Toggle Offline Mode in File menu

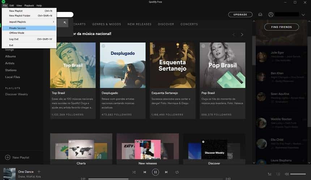pyautogui.click(x=29, y=33)
